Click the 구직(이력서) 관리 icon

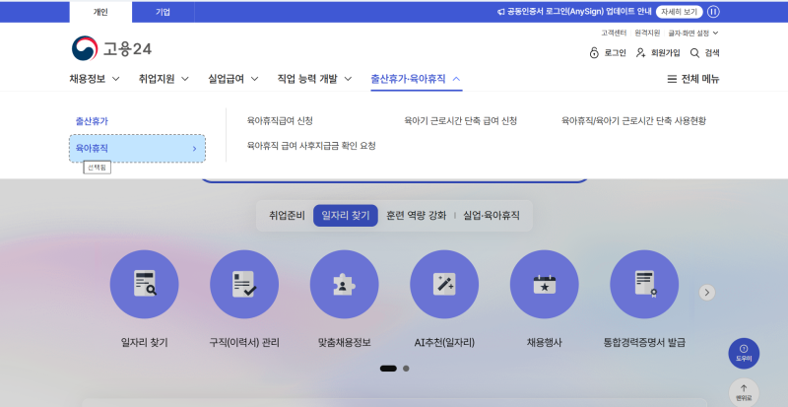click(x=244, y=284)
